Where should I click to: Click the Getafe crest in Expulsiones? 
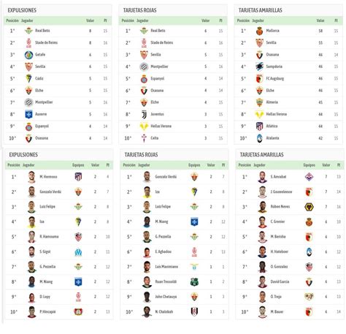tap(28, 55)
